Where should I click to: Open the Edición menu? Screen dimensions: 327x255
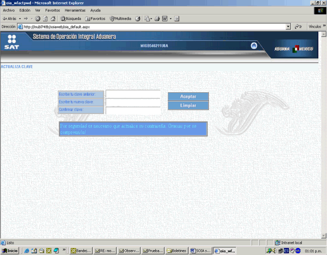pyautogui.click(x=25, y=10)
